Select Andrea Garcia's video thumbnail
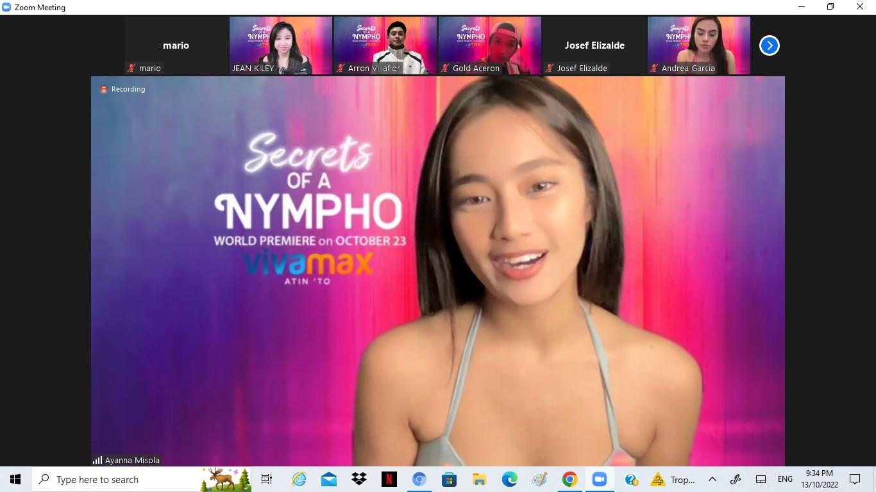 (x=698, y=45)
